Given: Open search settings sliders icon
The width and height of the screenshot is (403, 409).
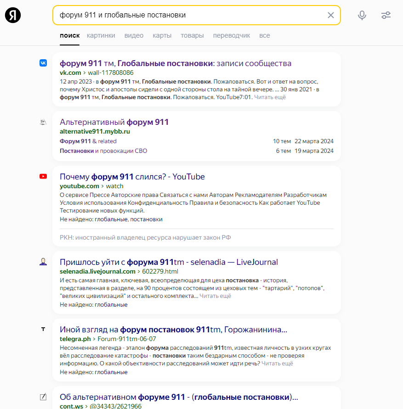Looking at the screenshot, I should [x=386, y=15].
